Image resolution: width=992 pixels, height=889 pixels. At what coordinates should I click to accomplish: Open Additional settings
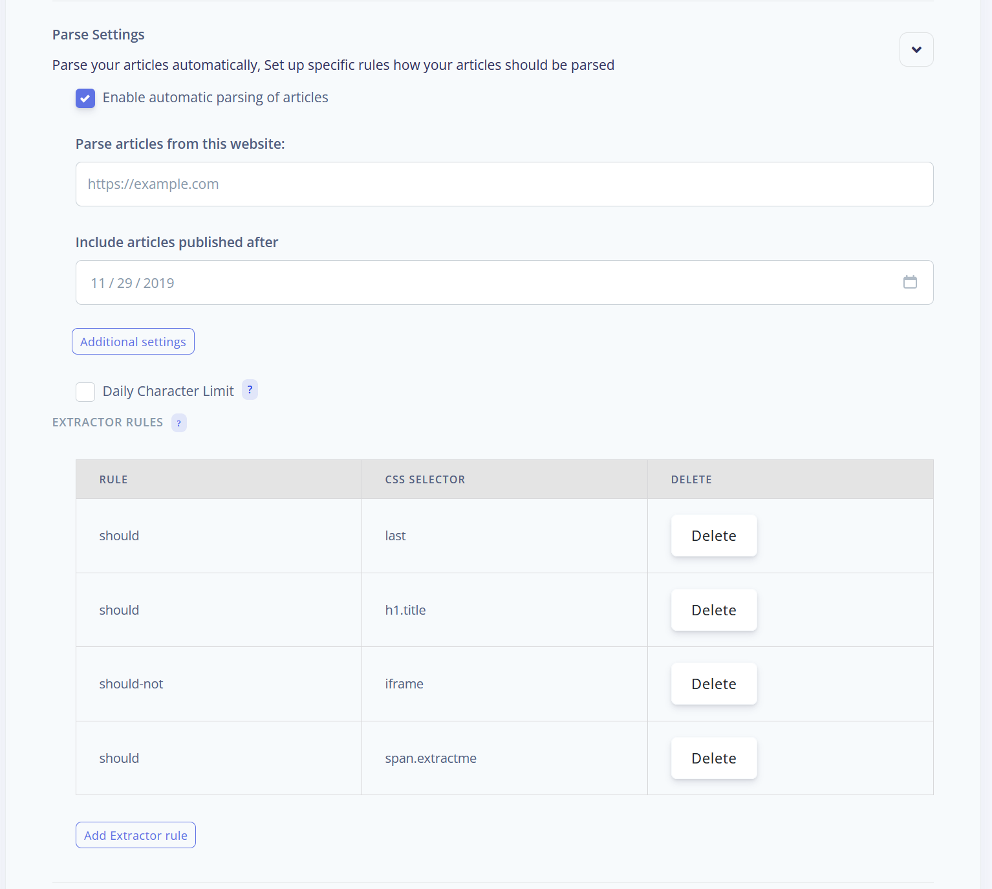[x=133, y=342]
